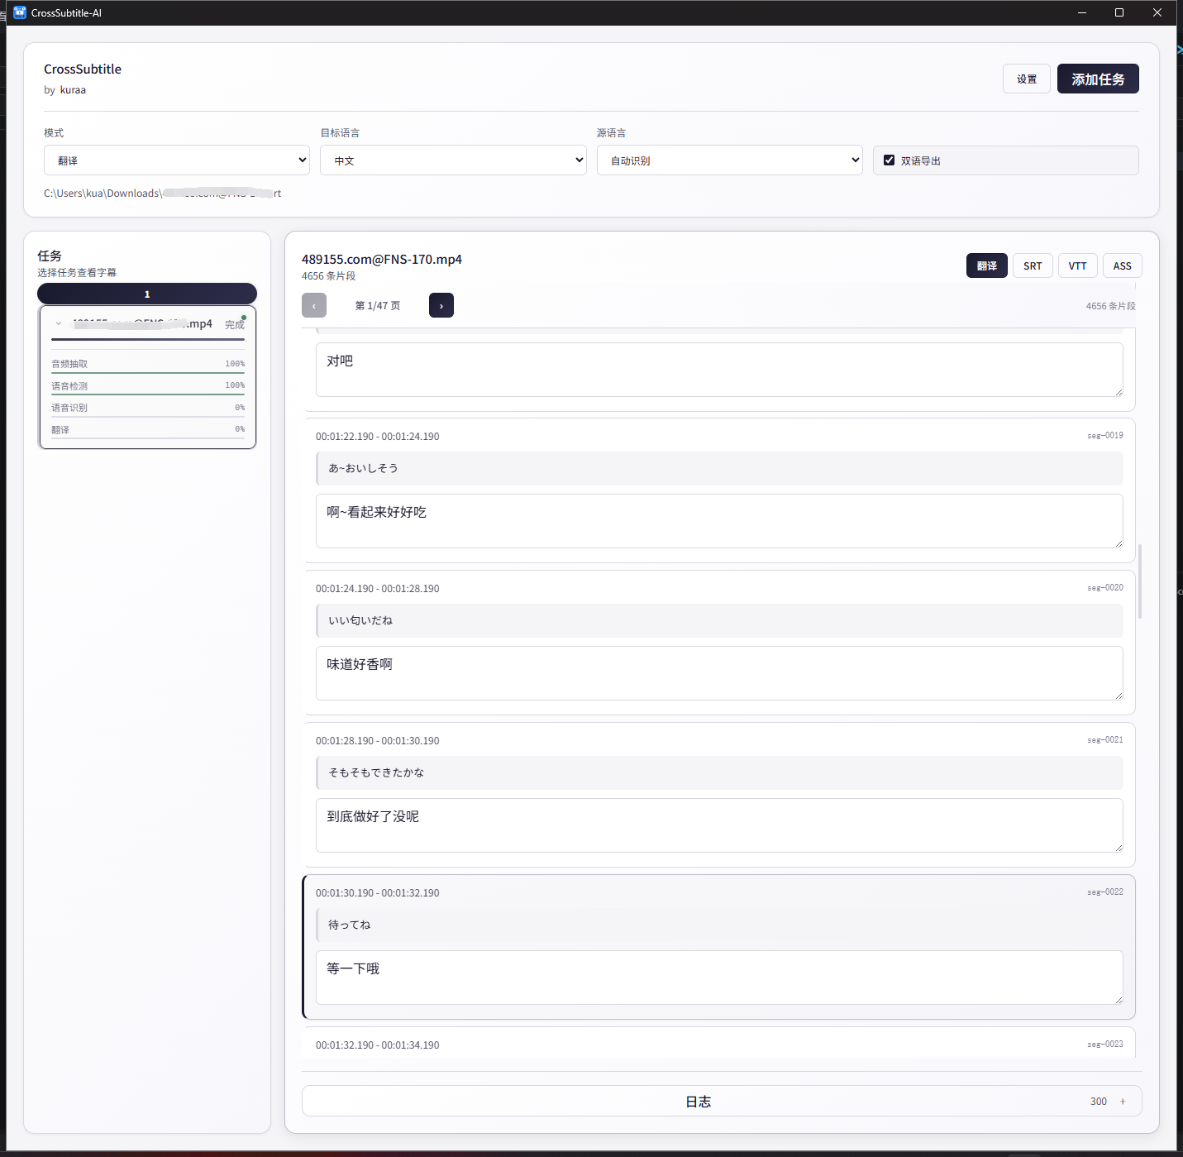Image resolution: width=1183 pixels, height=1157 pixels.
Task: Export subtitles as VTT
Action: click(1077, 265)
